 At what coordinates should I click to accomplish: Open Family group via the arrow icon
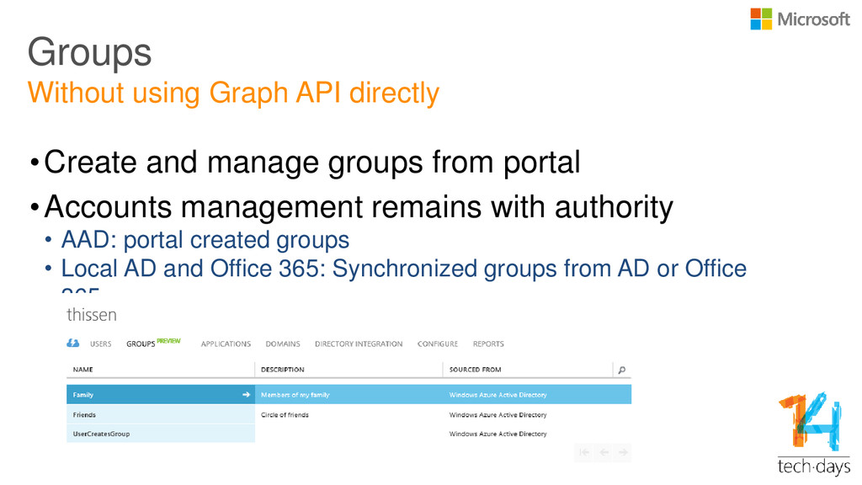click(x=247, y=395)
